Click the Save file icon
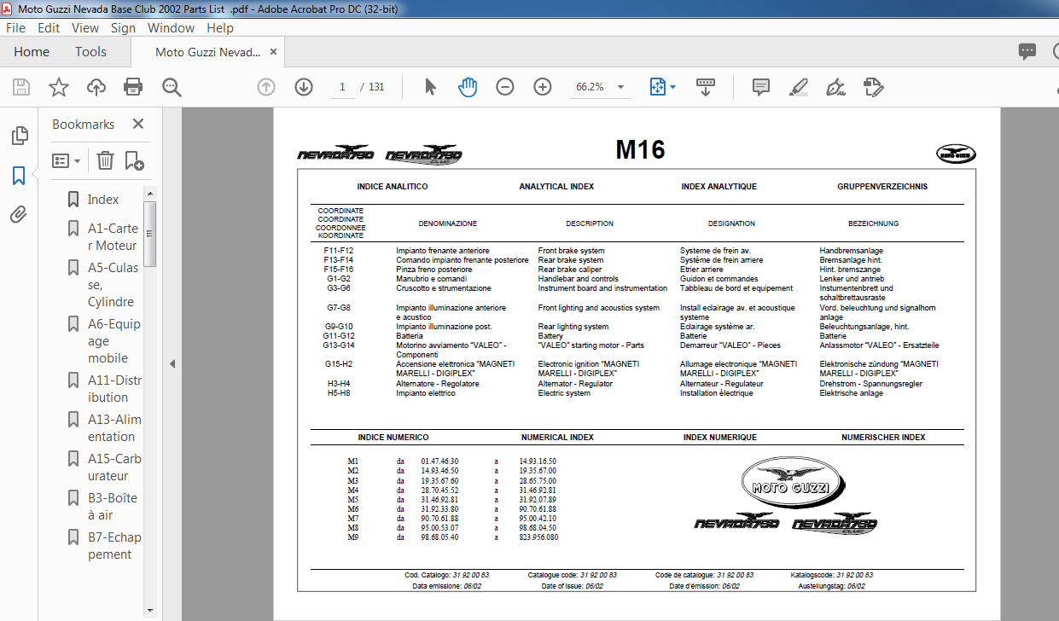Screen dimensions: 1059x621 click(20, 87)
